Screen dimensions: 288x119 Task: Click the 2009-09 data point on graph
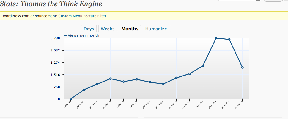click(124, 82)
